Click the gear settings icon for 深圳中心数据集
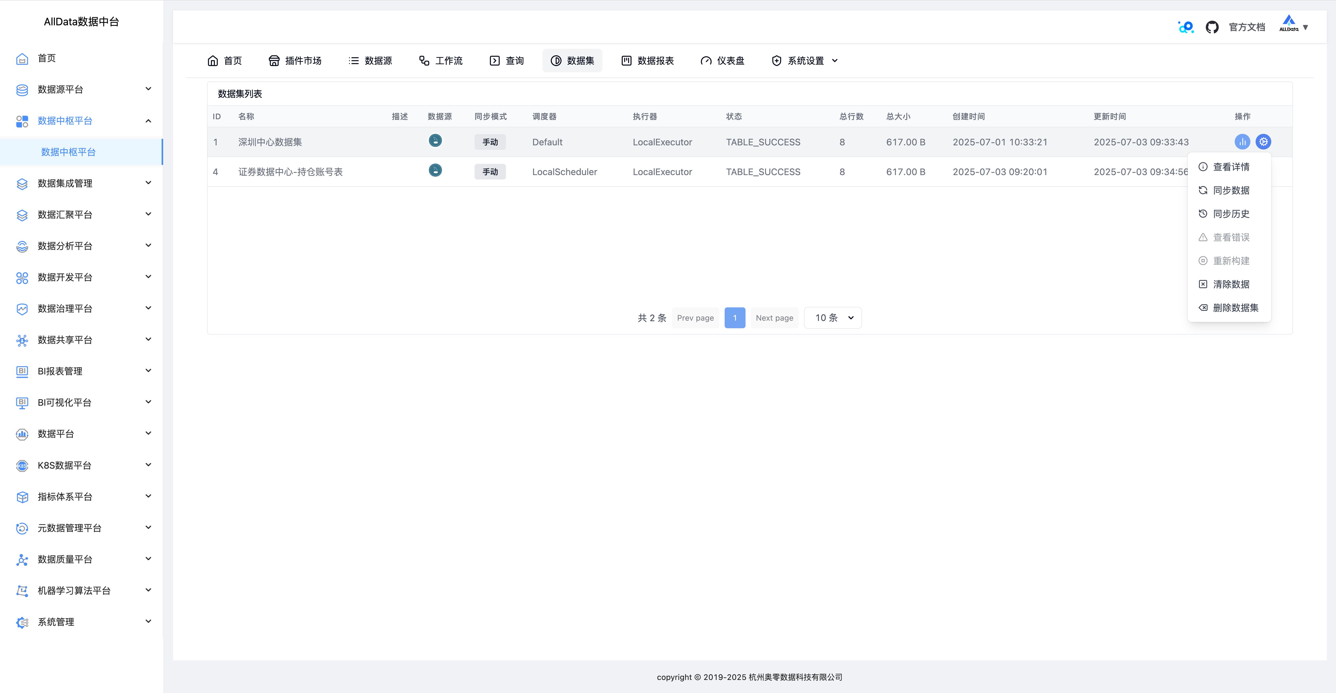 coord(1263,141)
